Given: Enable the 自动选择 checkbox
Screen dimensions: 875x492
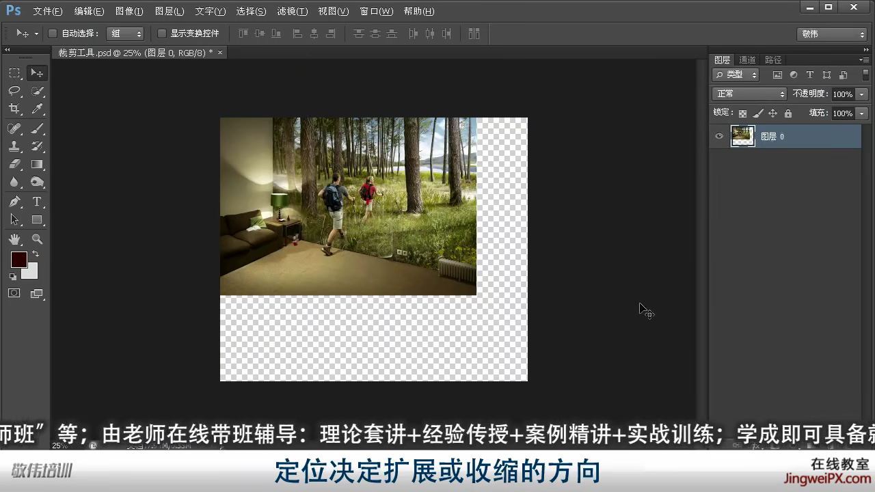Looking at the screenshot, I should [x=53, y=33].
